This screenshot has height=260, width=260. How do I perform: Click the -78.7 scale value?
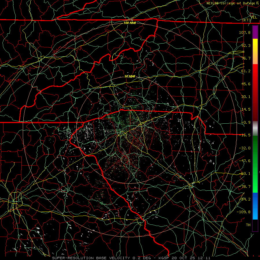tap(245, 187)
